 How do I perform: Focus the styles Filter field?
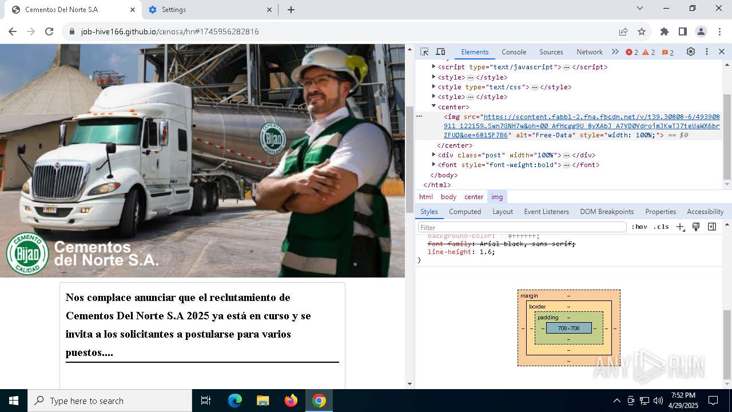coord(522,227)
